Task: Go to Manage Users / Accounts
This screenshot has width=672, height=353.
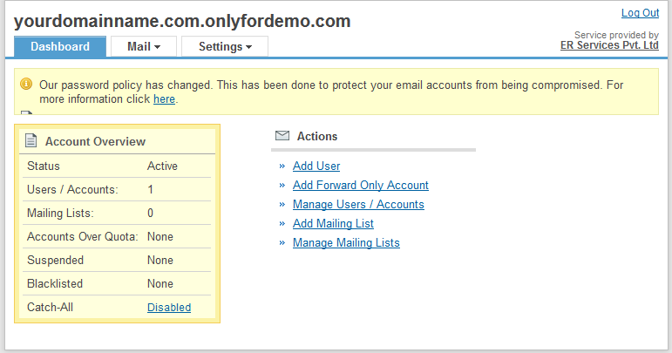Action: point(358,204)
